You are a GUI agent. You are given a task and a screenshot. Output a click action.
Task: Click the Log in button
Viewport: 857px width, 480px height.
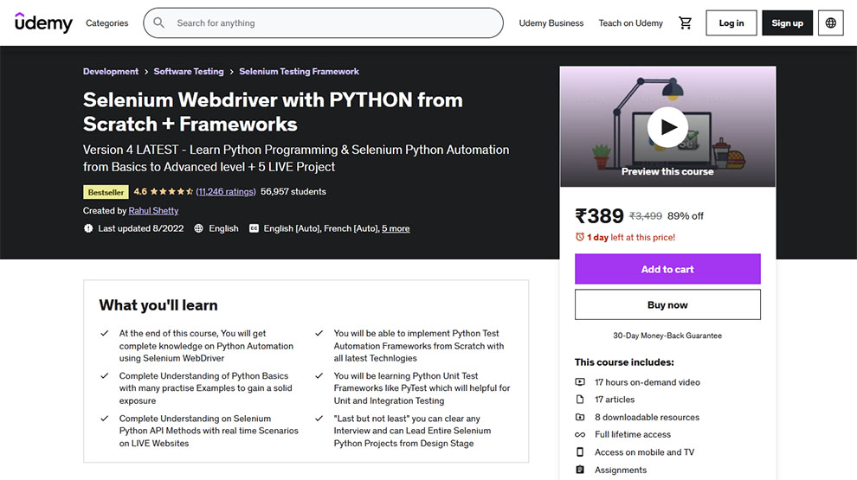click(x=731, y=23)
